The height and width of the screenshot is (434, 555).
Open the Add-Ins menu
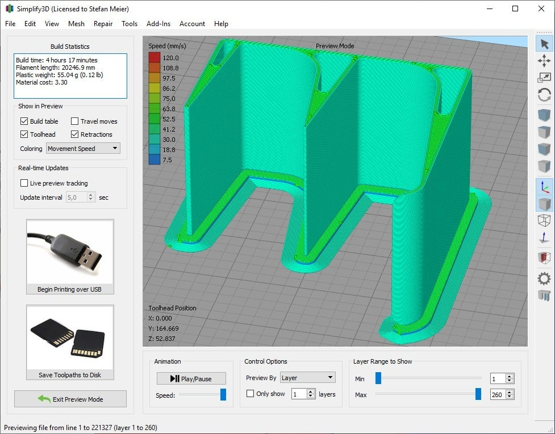[158, 24]
